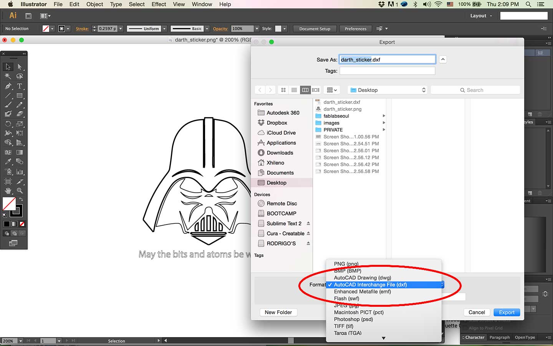Open the Basic brush definition dropdown
The width and height of the screenshot is (553, 346).
click(207, 28)
